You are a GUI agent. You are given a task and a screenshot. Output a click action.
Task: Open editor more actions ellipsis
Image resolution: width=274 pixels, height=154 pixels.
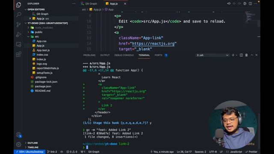coord(256,3)
